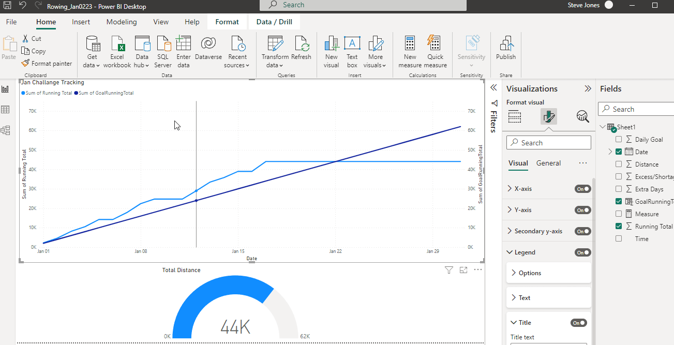
Task: Click the format pane Search box
Action: click(549, 143)
